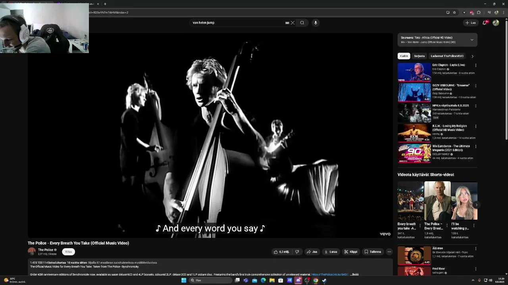Click the taskbar Hae search box

click(x=210, y=280)
